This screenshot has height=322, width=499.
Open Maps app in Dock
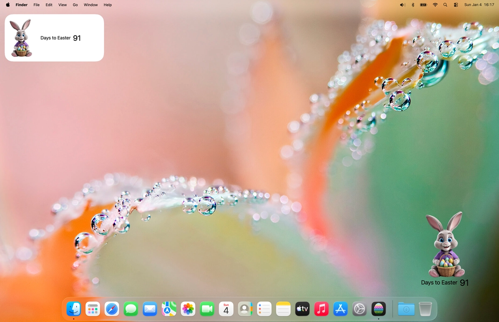point(169,309)
